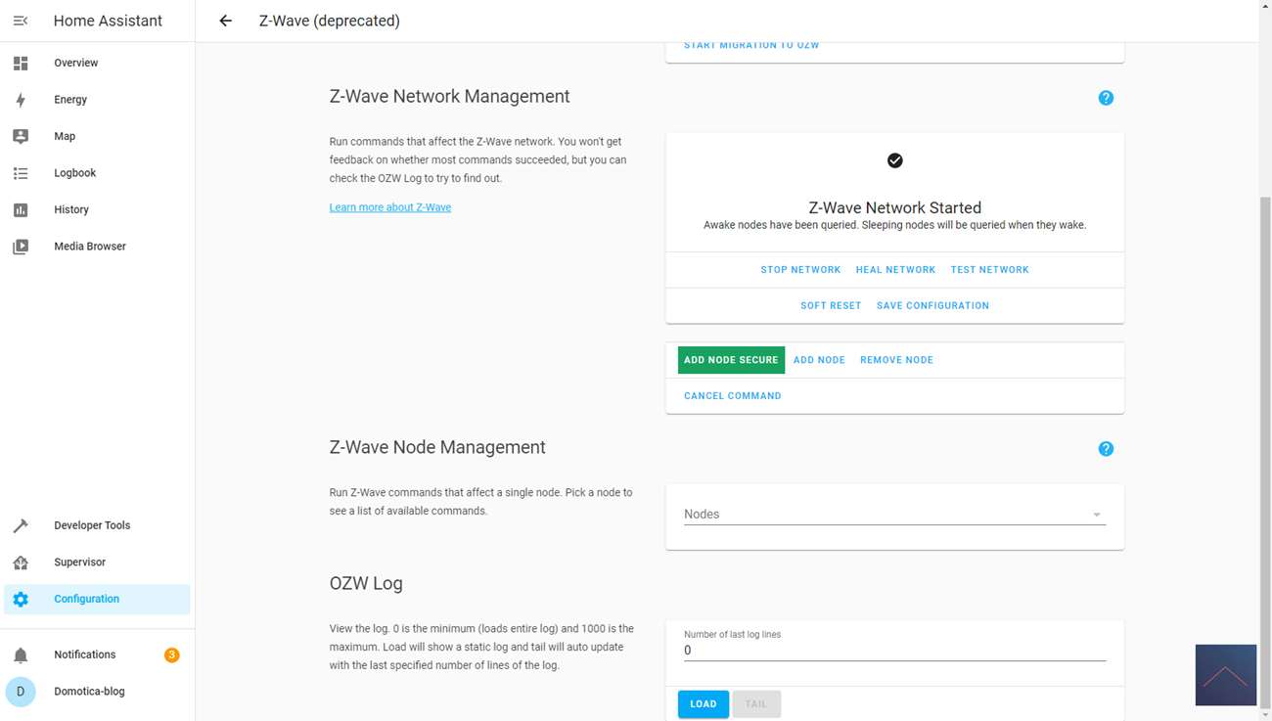The width and height of the screenshot is (1272, 721).
Task: Click the Save Configuration button
Action: [x=932, y=306]
